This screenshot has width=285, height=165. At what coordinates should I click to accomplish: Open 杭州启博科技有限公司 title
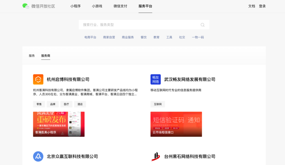(x=68, y=79)
